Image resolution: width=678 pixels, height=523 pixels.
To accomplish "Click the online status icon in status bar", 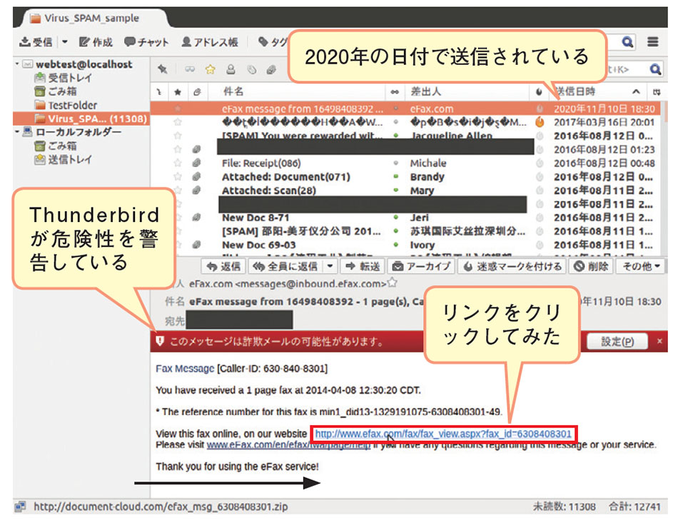I will pos(20,507).
